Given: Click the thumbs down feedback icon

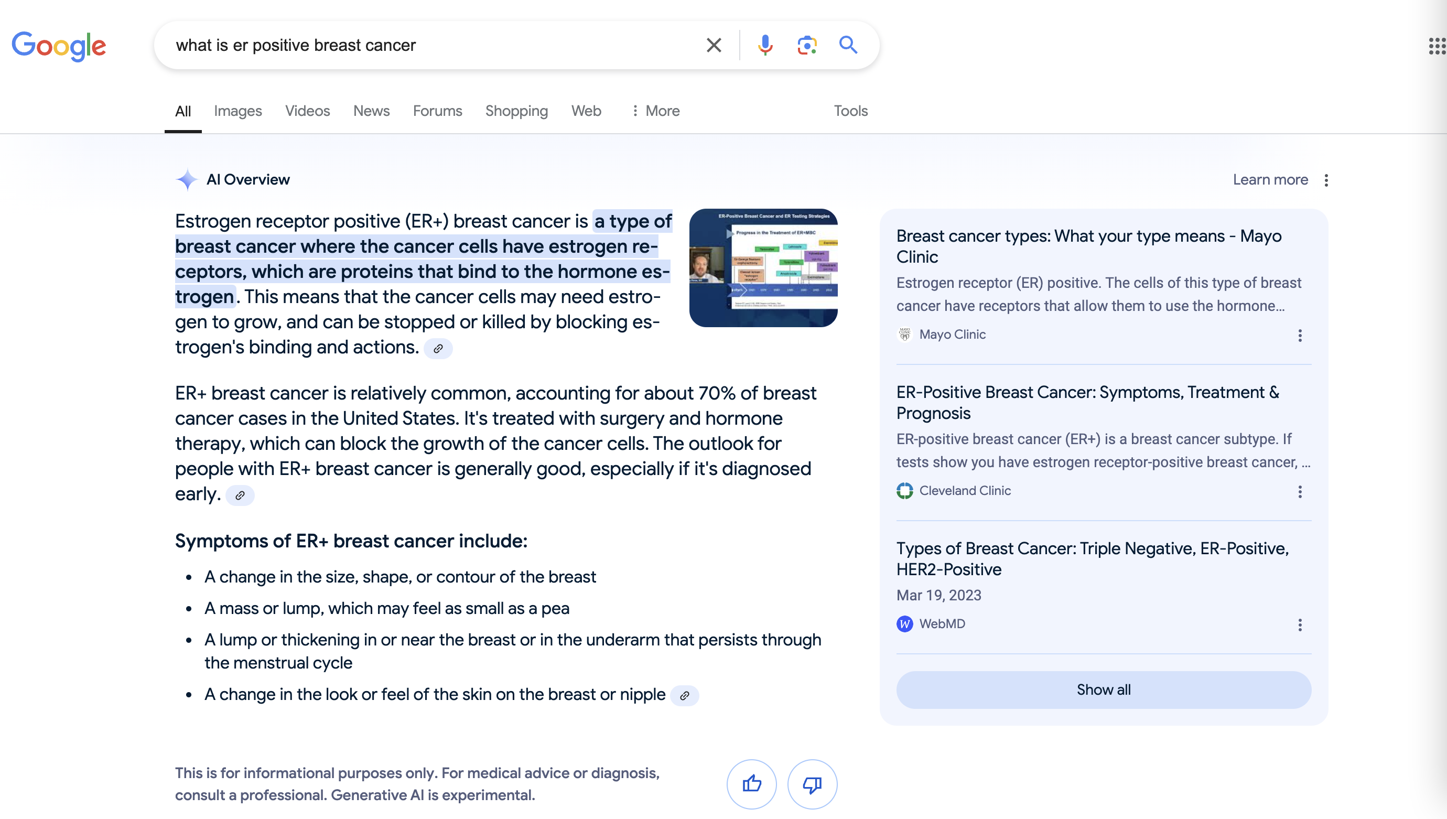Looking at the screenshot, I should 813,784.
